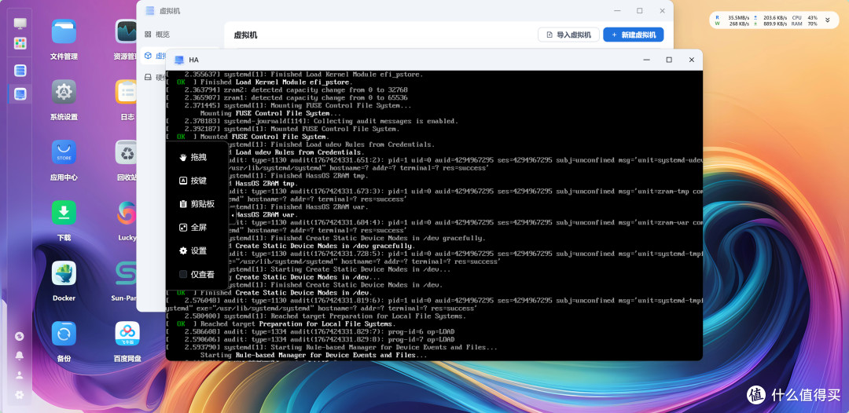Screen dimensions: 849x413
Task: Click the 203.6 KB/s upload speed value
Action: click(x=775, y=17)
